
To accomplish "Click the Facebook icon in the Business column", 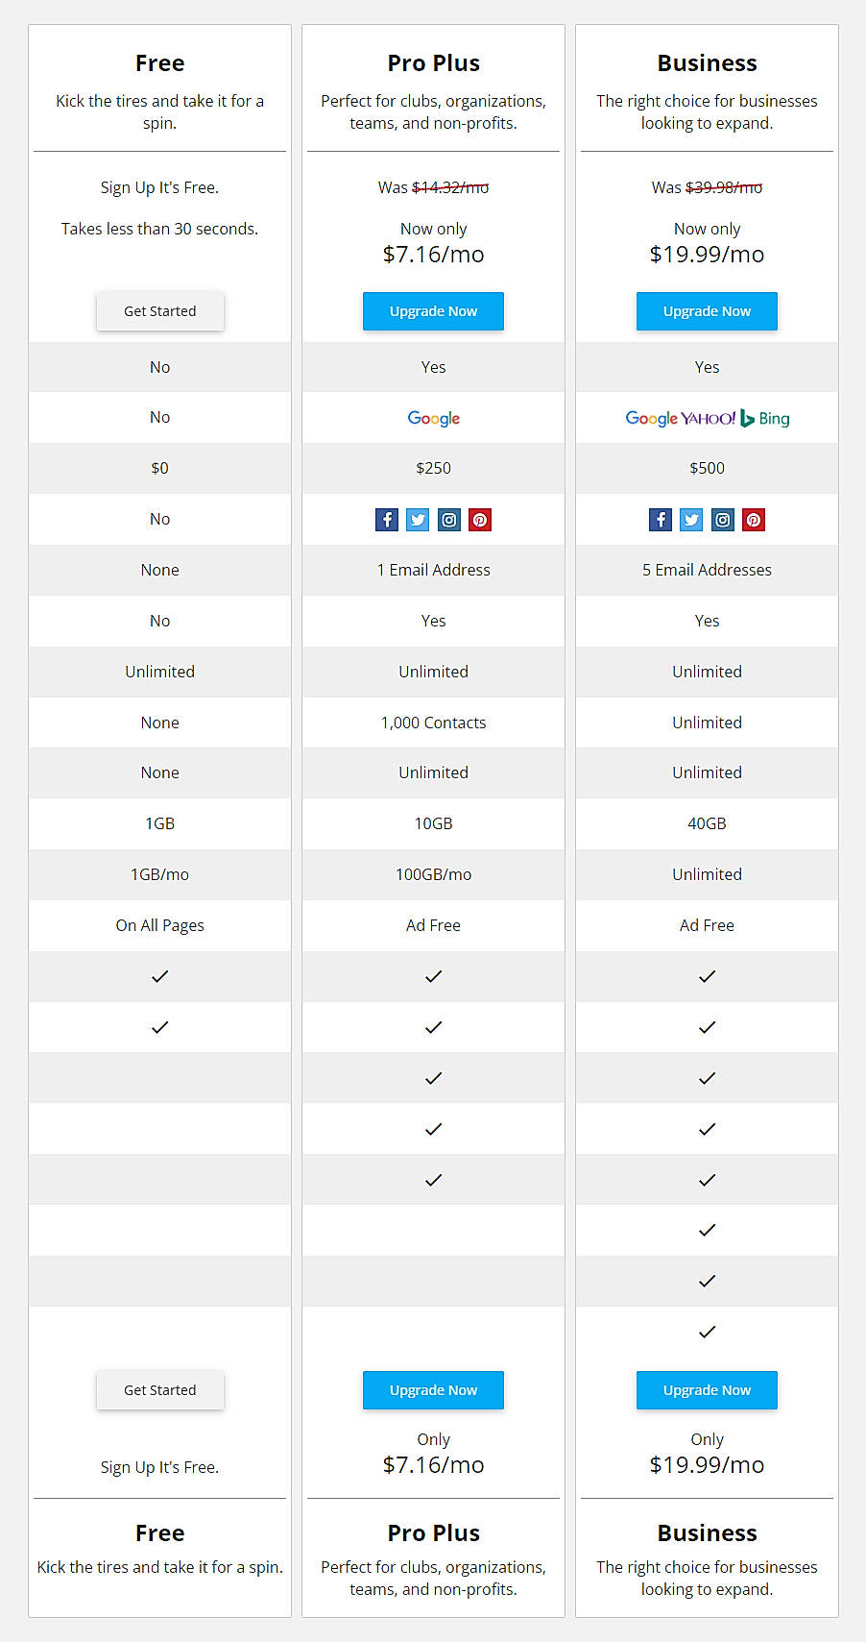I will 661,519.
